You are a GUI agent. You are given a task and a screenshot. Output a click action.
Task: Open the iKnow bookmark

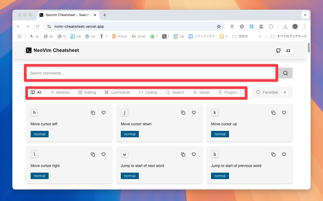119,36
